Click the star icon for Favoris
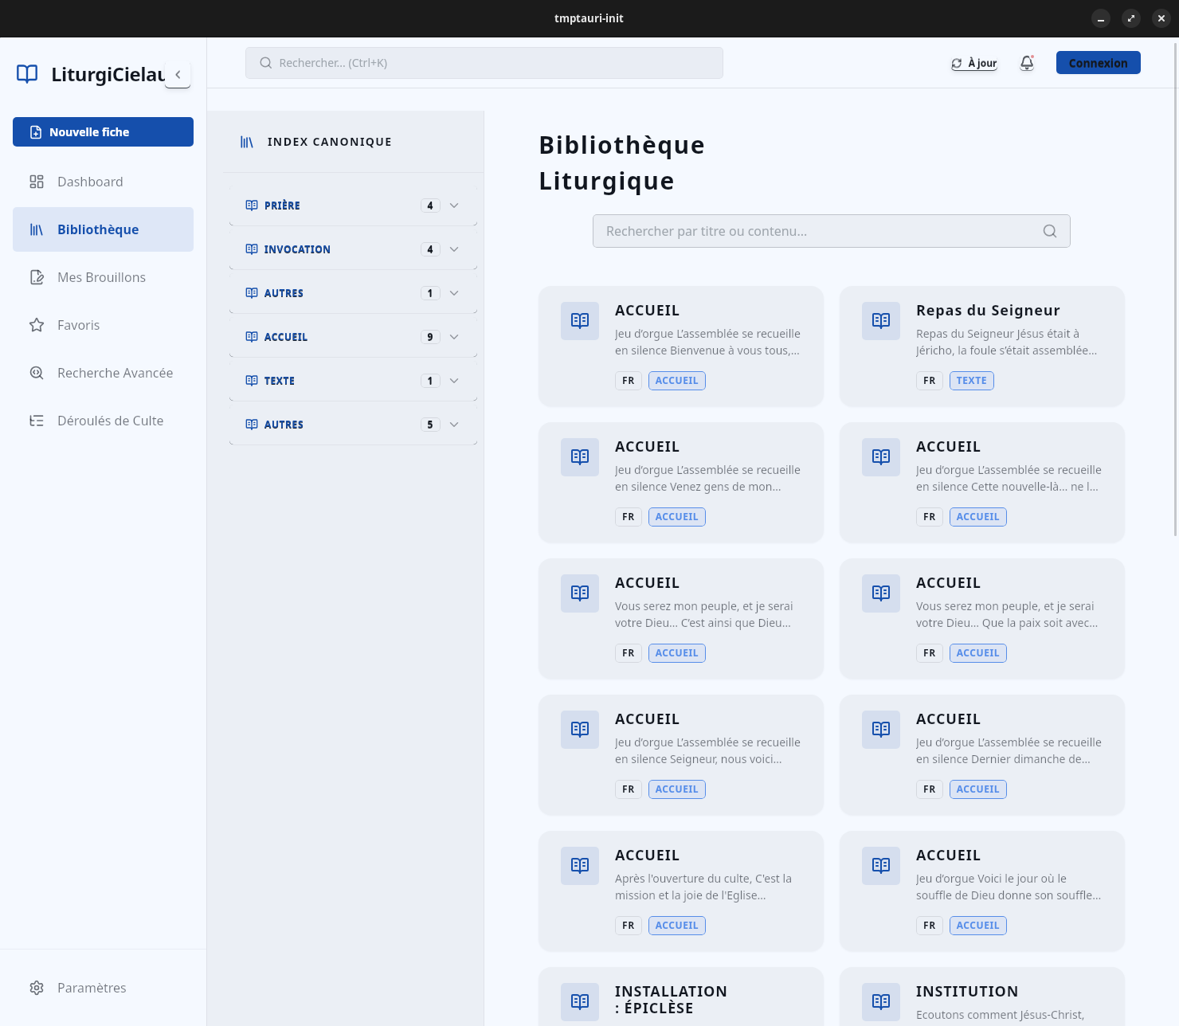Viewport: 1179px width, 1026px height. 37,325
